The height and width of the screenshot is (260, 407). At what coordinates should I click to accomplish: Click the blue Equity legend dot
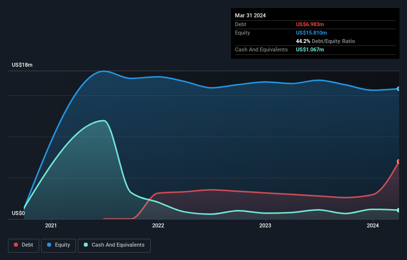pos(49,245)
